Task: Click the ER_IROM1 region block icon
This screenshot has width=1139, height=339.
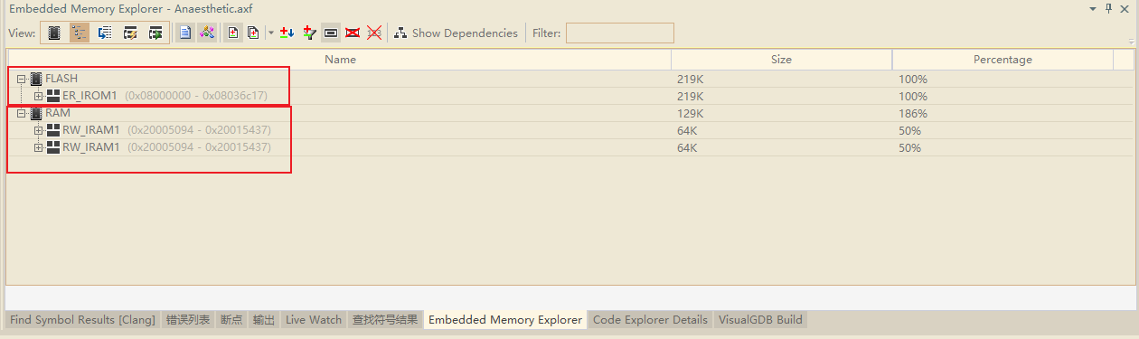Action: click(53, 96)
